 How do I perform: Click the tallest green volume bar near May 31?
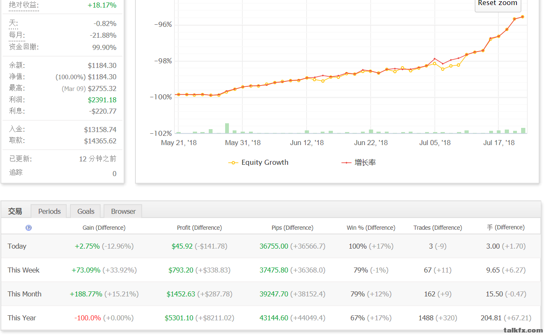click(227, 128)
